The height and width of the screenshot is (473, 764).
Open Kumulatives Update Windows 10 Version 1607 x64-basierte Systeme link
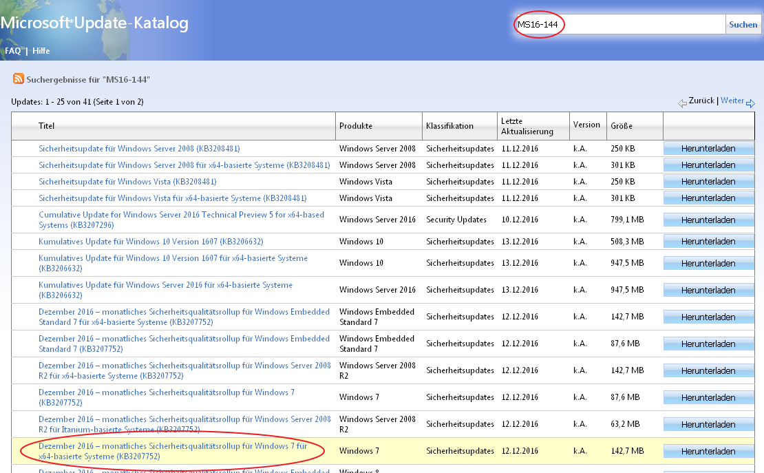pos(173,263)
